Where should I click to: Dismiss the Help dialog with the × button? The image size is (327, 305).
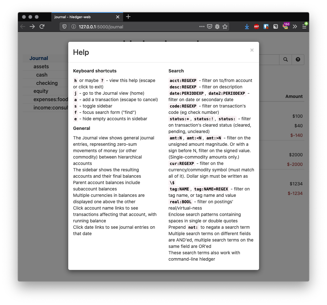tap(252, 50)
